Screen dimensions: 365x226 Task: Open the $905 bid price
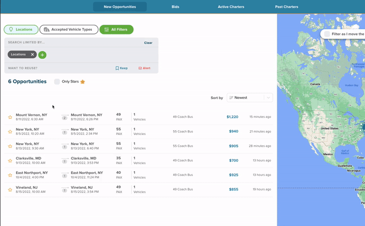(x=233, y=146)
